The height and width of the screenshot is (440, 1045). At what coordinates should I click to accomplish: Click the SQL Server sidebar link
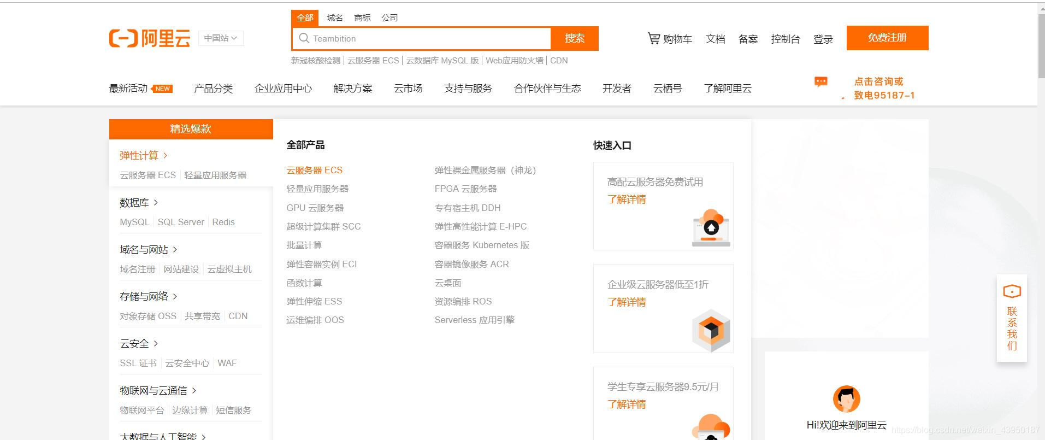click(181, 222)
